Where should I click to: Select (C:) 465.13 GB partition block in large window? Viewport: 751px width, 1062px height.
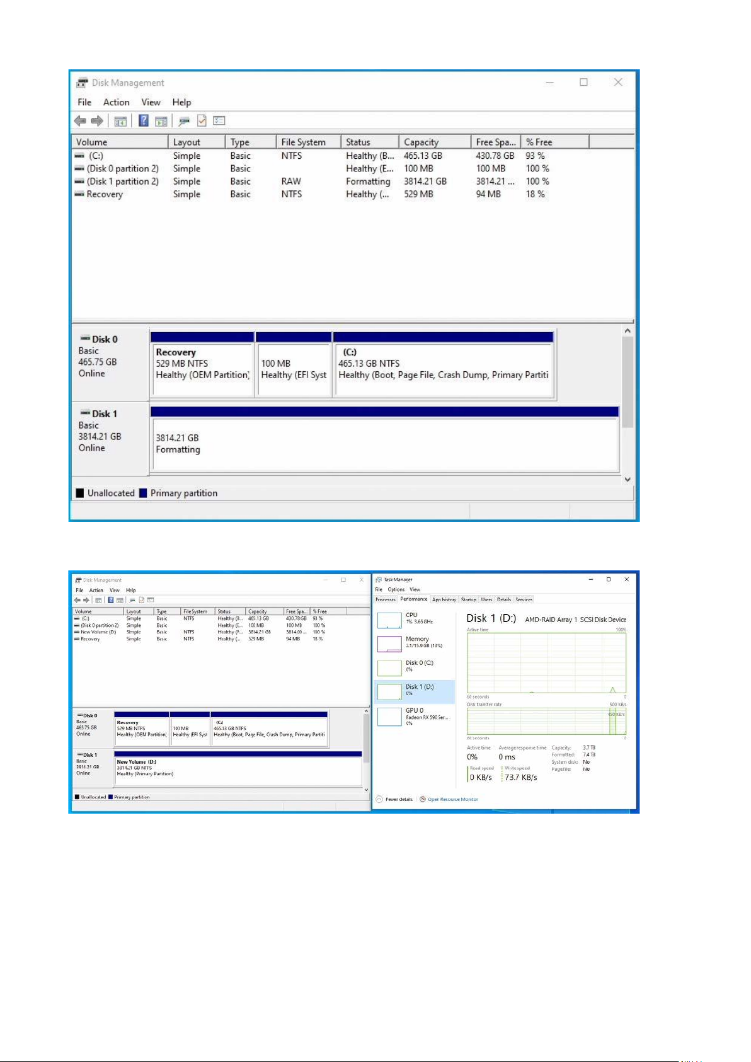[x=444, y=364]
